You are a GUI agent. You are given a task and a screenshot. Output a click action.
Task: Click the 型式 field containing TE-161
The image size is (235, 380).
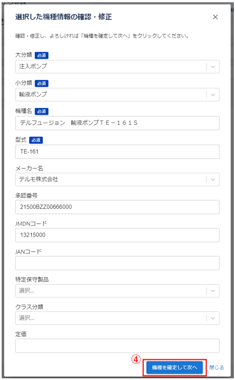click(x=117, y=152)
